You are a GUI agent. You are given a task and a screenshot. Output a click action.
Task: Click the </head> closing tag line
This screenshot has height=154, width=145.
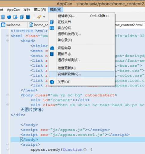click(29, 90)
